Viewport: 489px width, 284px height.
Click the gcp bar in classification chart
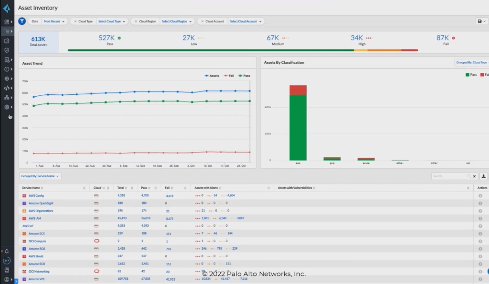pyautogui.click(x=332, y=159)
